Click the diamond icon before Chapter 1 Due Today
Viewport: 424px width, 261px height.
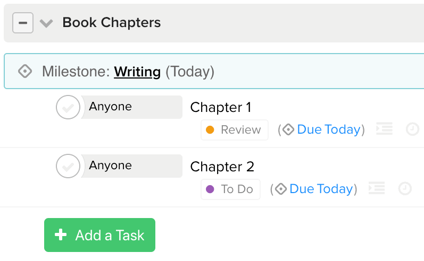click(x=288, y=129)
